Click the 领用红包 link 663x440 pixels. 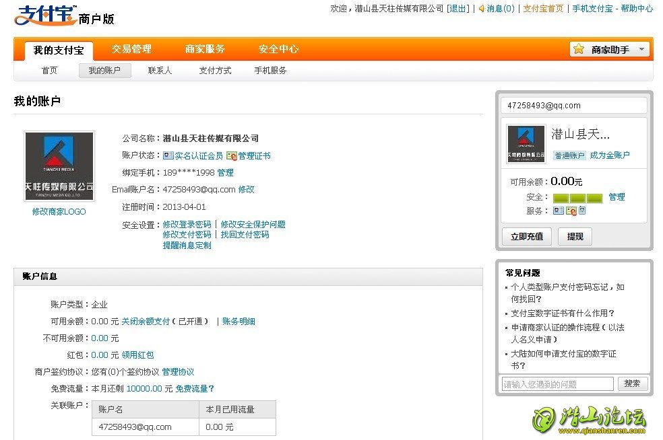tap(138, 355)
